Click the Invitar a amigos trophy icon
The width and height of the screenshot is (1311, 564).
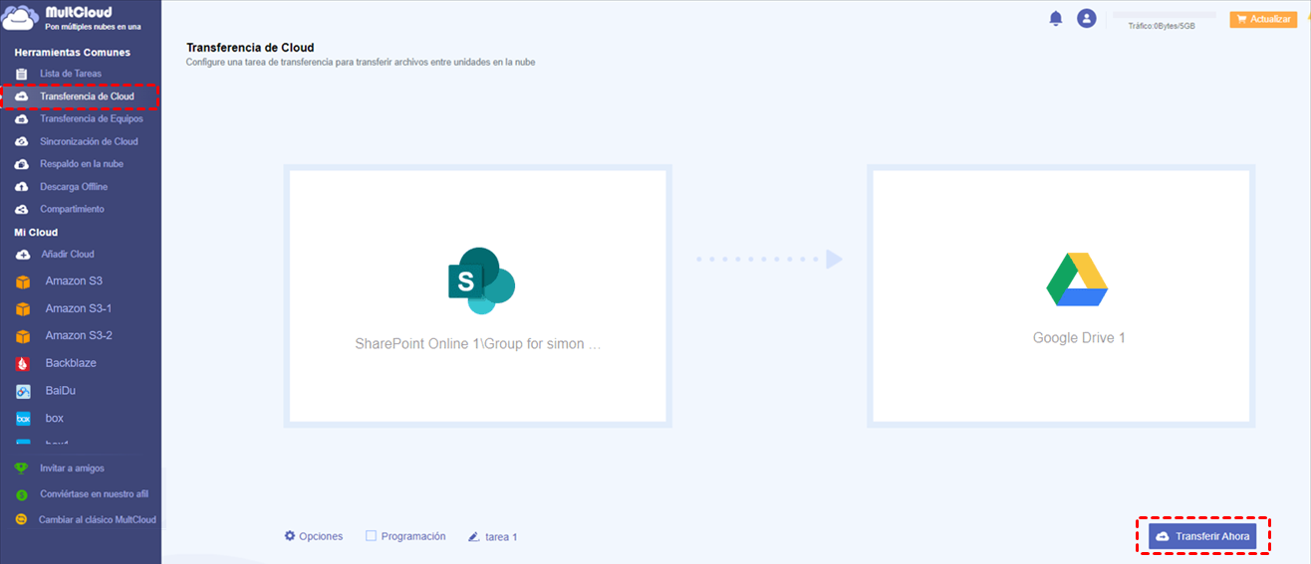pos(21,469)
